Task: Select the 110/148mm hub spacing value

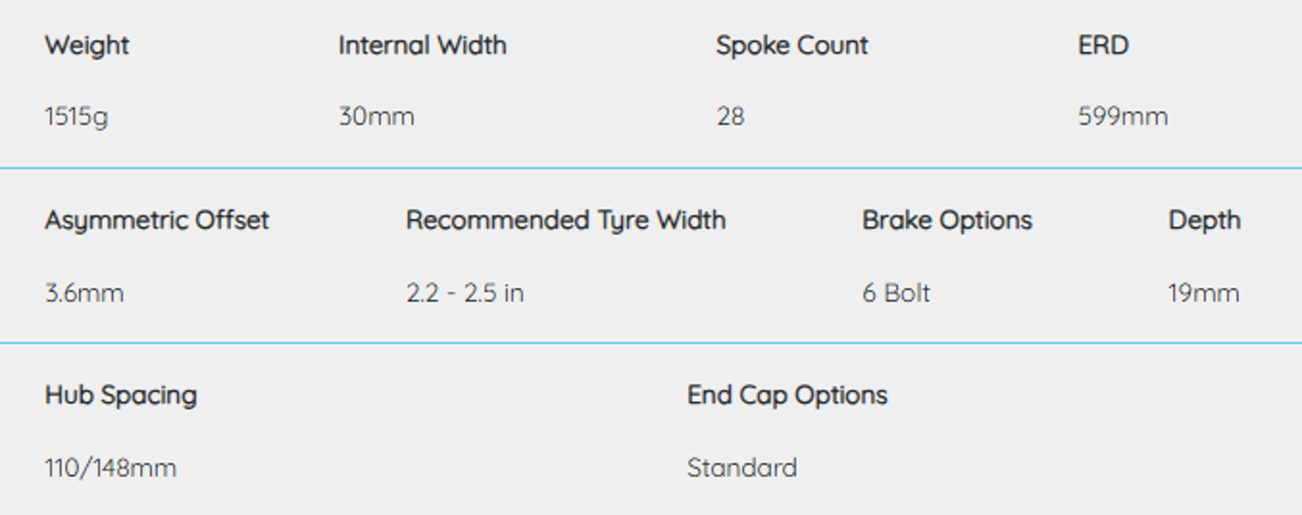Action: [x=111, y=468]
